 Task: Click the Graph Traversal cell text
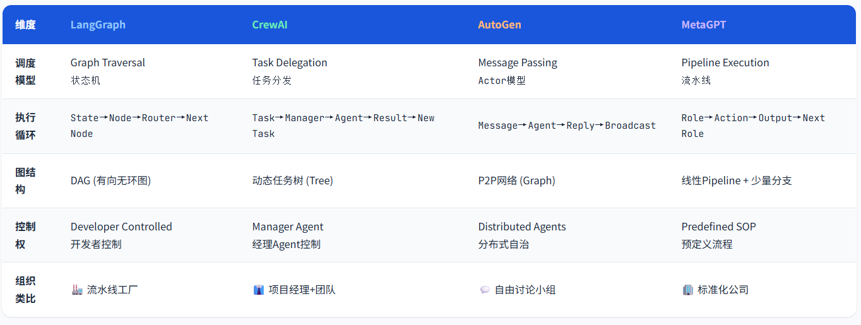[108, 62]
